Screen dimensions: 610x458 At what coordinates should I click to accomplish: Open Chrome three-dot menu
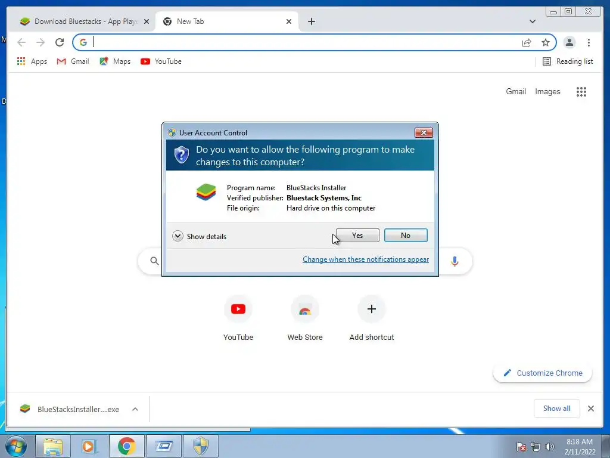click(589, 42)
